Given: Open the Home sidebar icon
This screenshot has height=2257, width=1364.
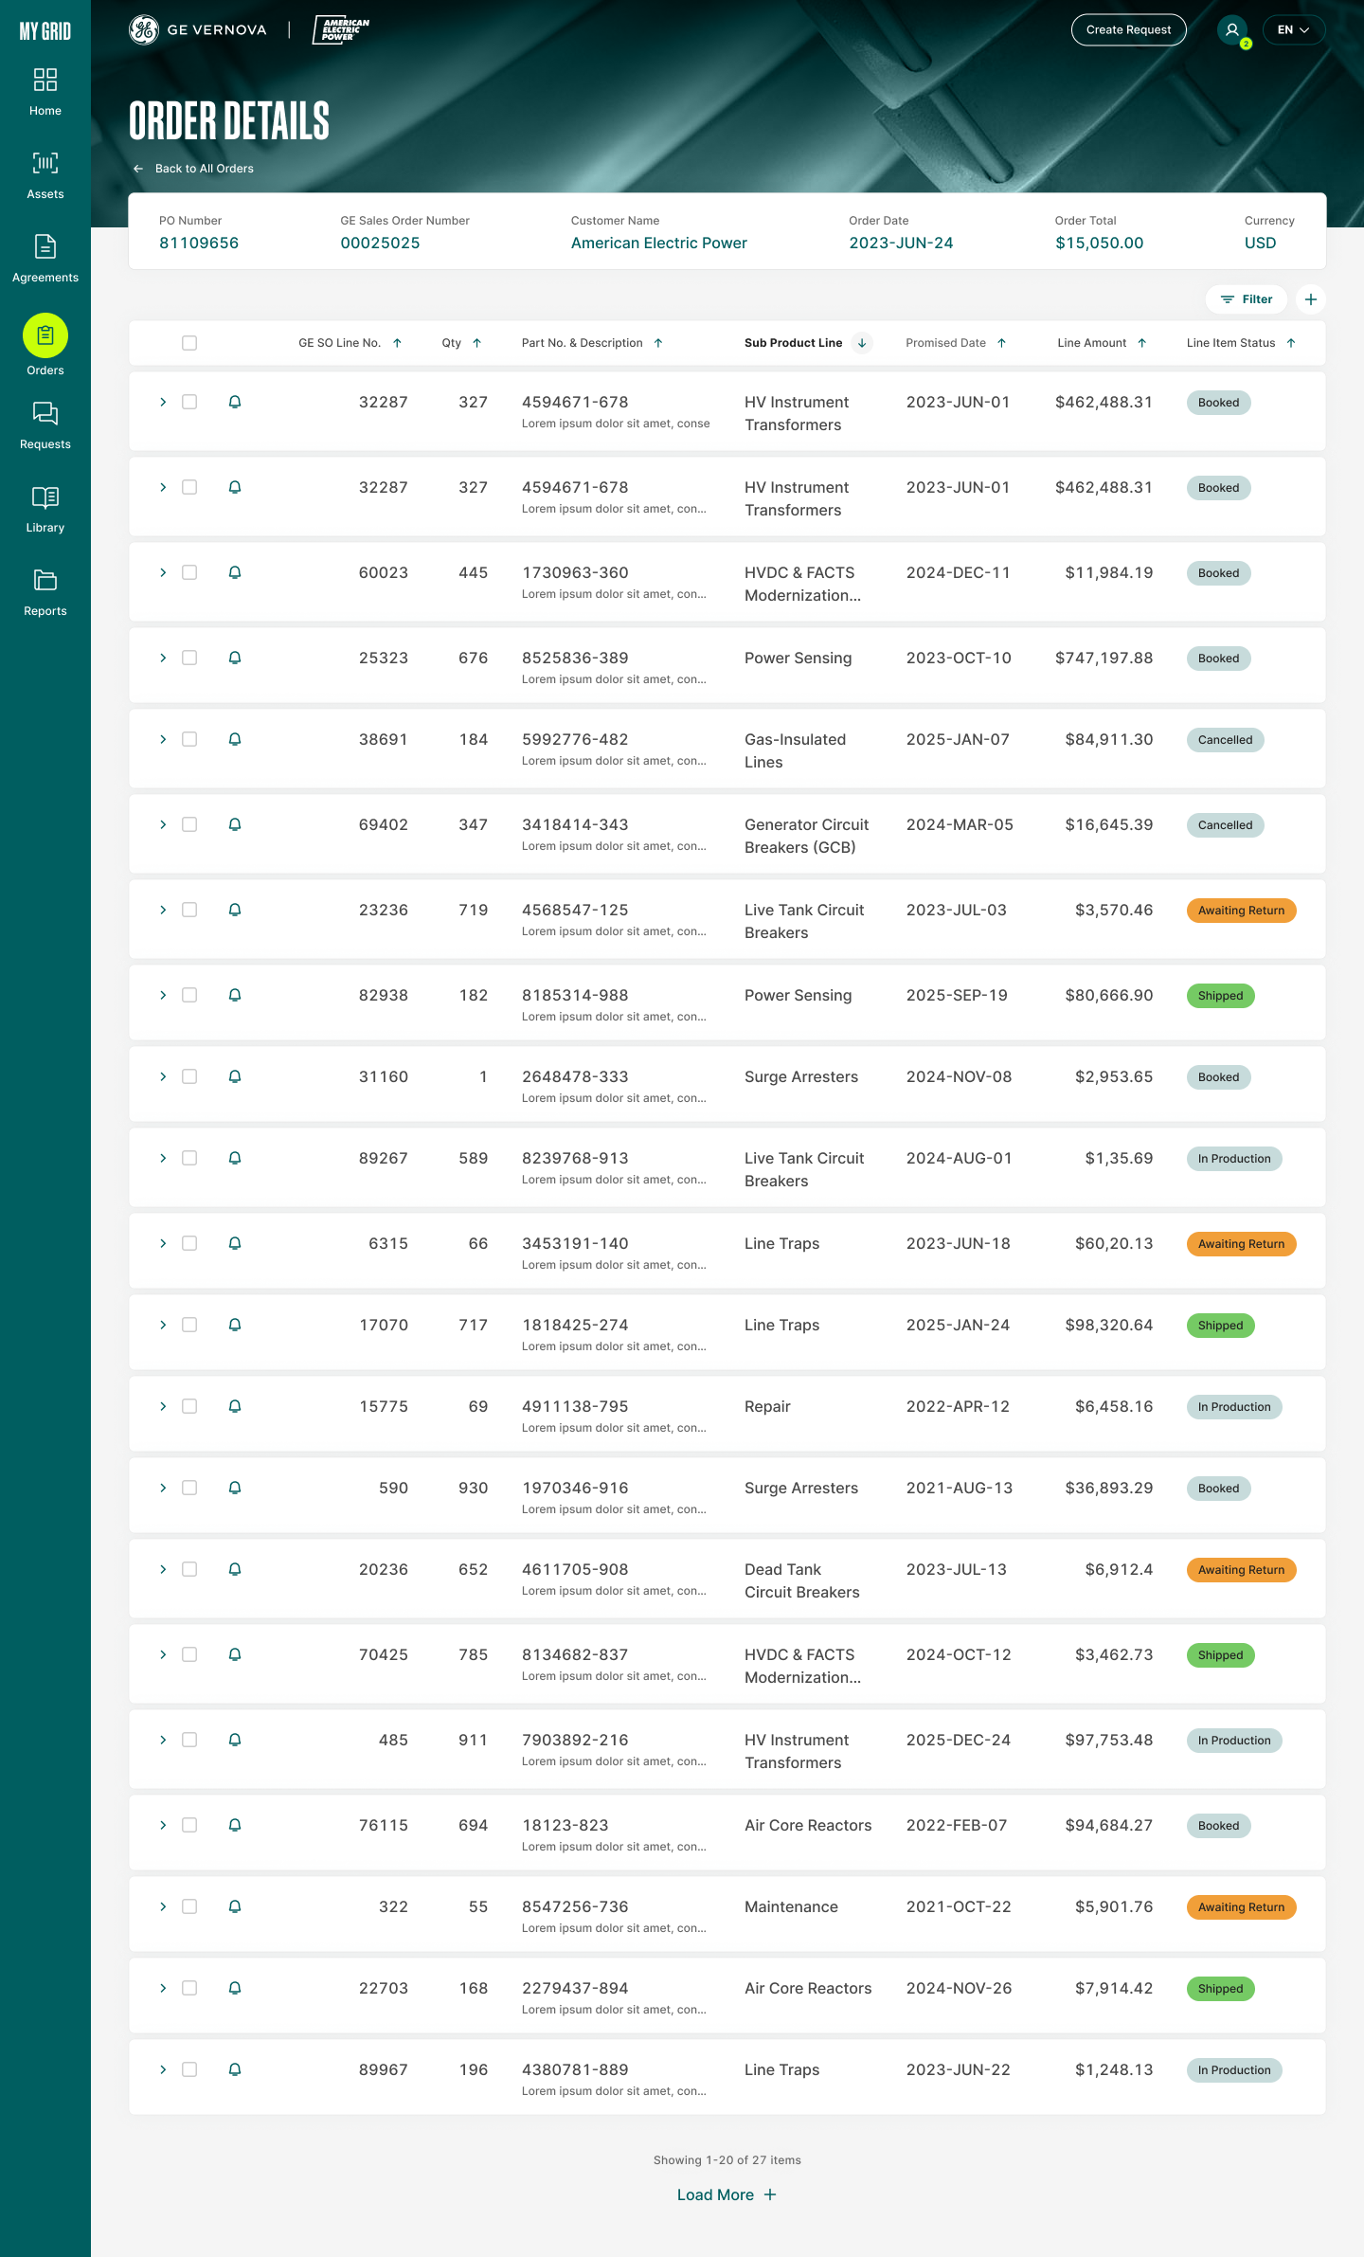Looking at the screenshot, I should (45, 79).
